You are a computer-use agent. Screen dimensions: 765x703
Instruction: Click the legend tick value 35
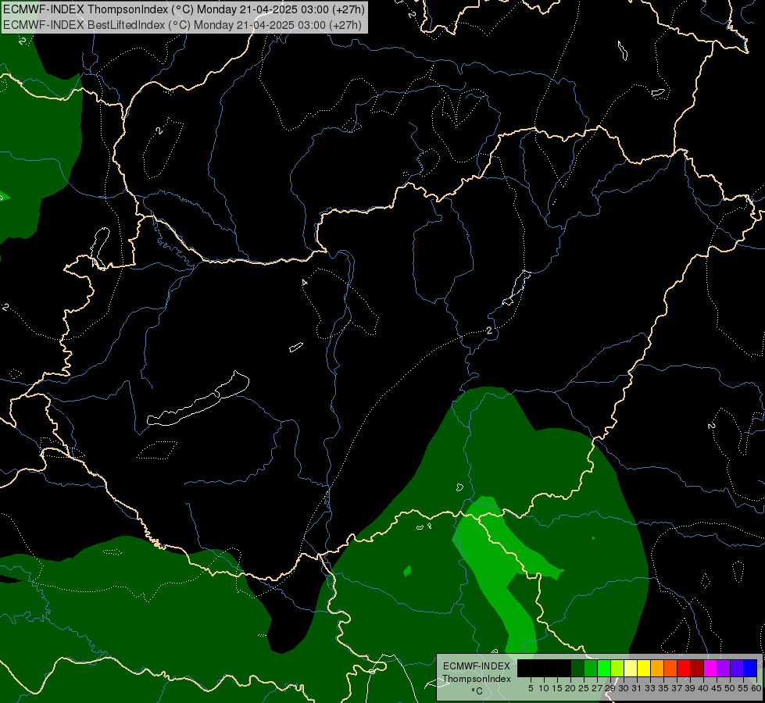663,688
